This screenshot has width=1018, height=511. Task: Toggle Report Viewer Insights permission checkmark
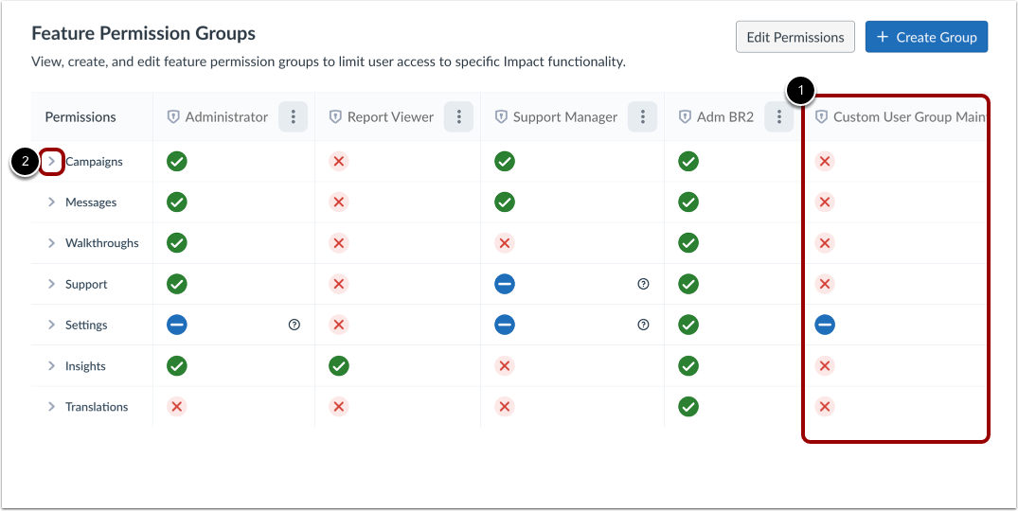pos(339,365)
